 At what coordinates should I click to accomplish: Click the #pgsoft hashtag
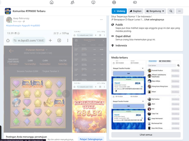pos(26,25)
